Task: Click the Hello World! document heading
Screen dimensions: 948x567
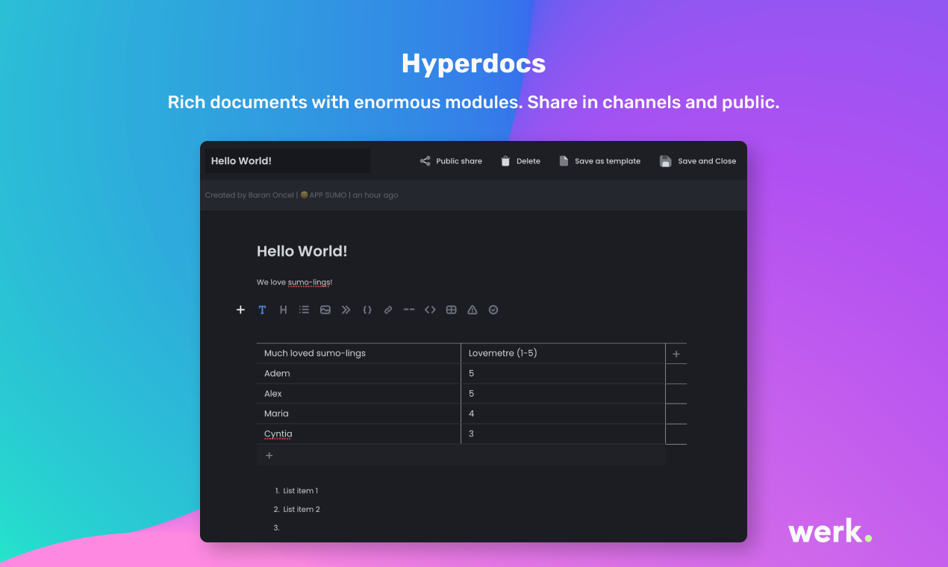Action: [302, 251]
